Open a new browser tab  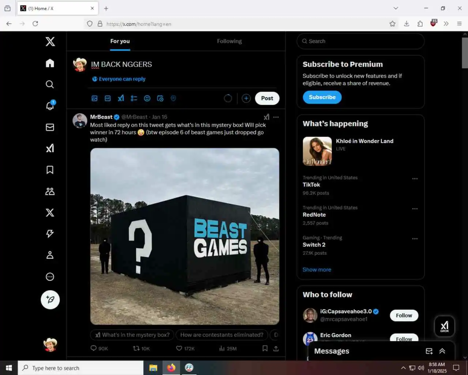click(106, 8)
